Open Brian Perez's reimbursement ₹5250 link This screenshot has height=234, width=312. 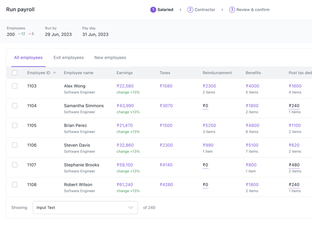pyautogui.click(x=209, y=125)
